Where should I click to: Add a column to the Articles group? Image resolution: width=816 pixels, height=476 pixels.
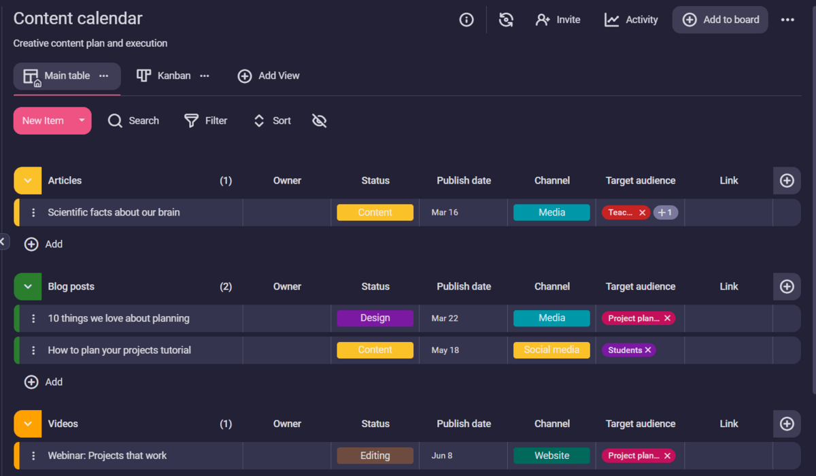click(x=787, y=181)
